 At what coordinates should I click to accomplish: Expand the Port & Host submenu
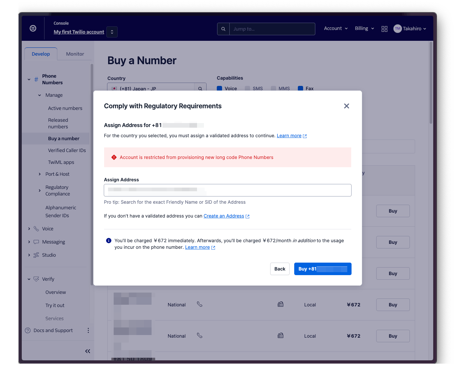click(x=40, y=174)
